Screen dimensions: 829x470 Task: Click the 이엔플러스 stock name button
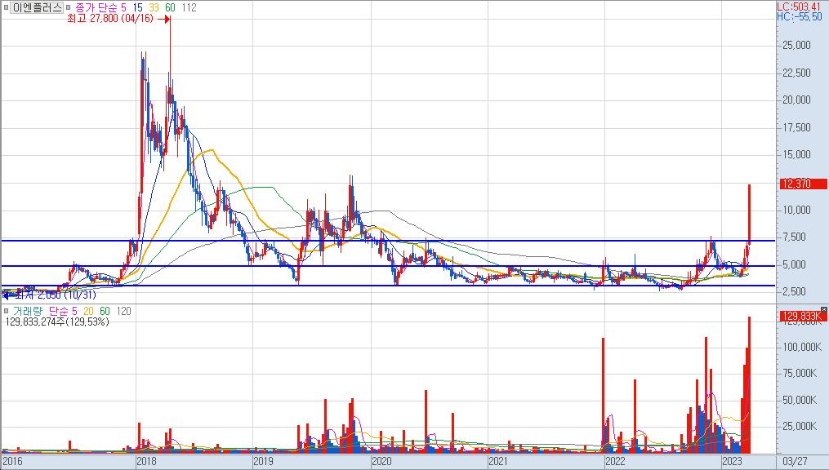point(37,7)
